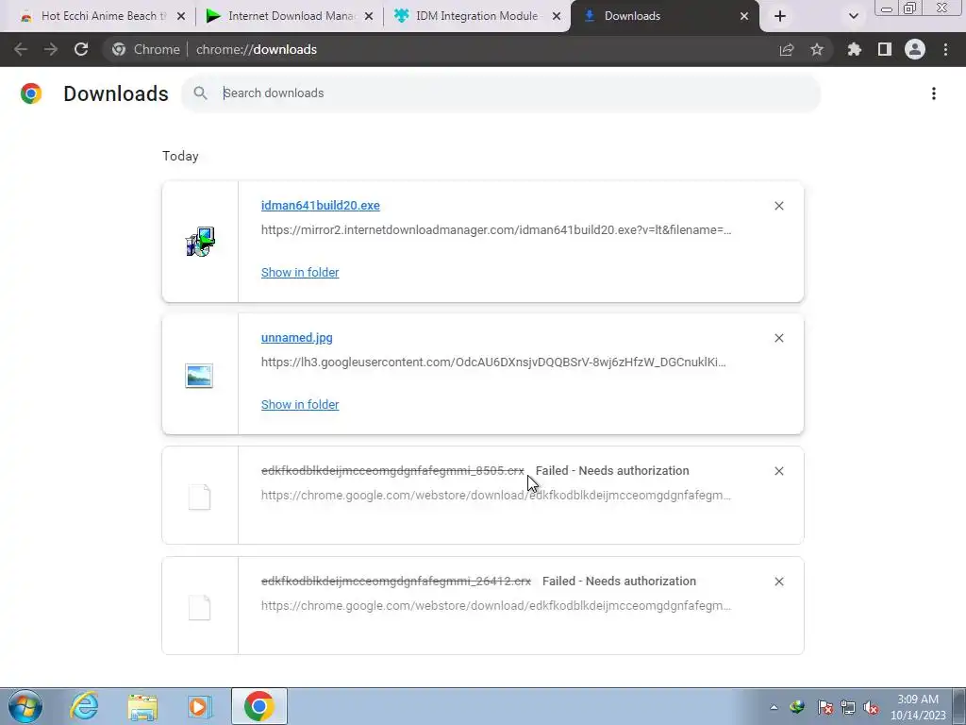Click the search magnifier icon
This screenshot has width=966, height=725.
[x=200, y=93]
